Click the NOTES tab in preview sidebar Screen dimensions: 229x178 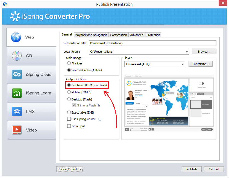coord(201,94)
